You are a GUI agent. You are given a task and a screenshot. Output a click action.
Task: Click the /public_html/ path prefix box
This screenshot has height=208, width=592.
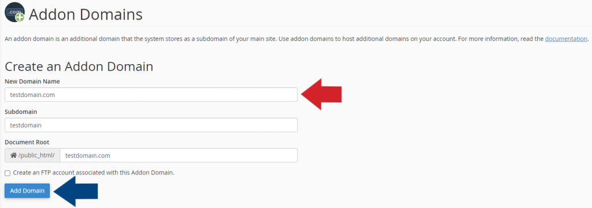pos(32,155)
